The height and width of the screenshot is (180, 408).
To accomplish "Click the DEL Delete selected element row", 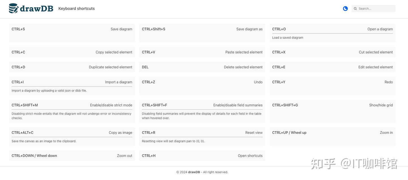I will tap(202, 67).
